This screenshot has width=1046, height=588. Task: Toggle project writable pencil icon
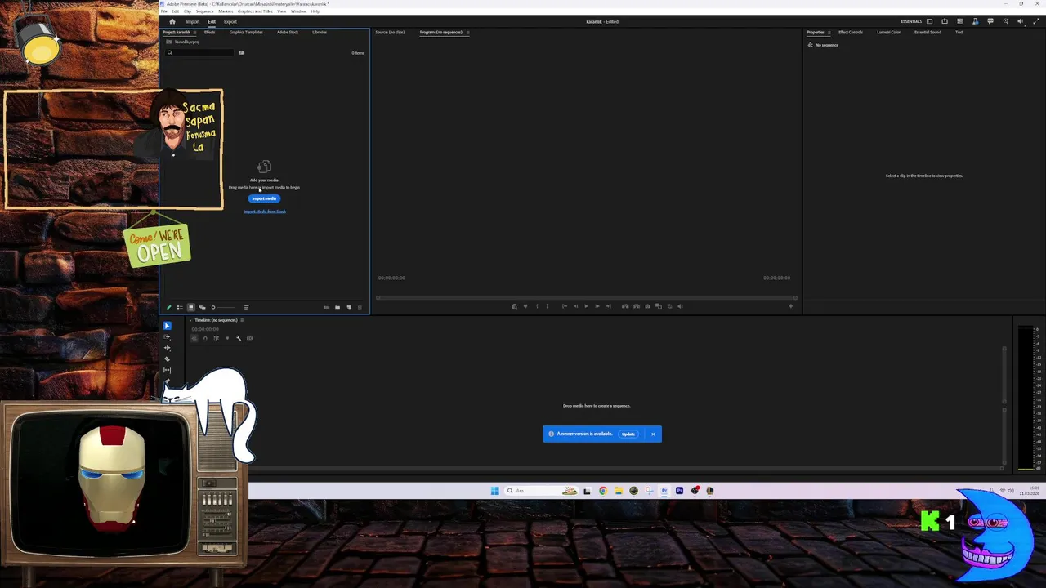point(168,307)
